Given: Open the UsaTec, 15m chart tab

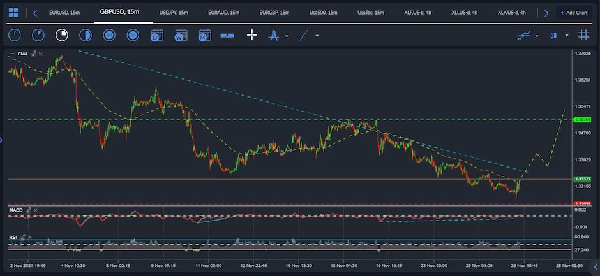Looking at the screenshot, I should (371, 13).
